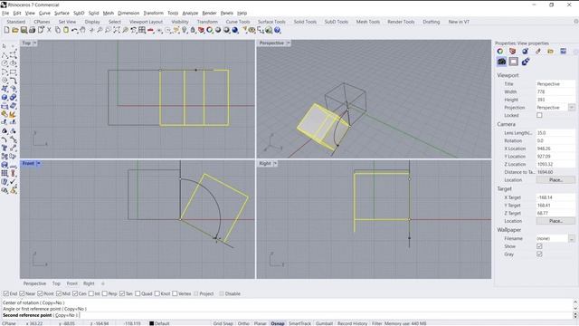Enable the Quad osnap checkbox

coord(138,293)
